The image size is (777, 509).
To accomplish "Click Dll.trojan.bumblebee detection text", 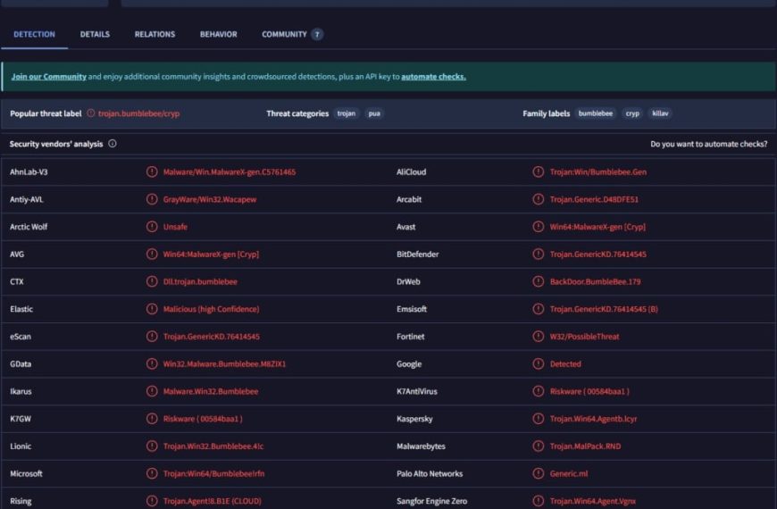I will (200, 281).
